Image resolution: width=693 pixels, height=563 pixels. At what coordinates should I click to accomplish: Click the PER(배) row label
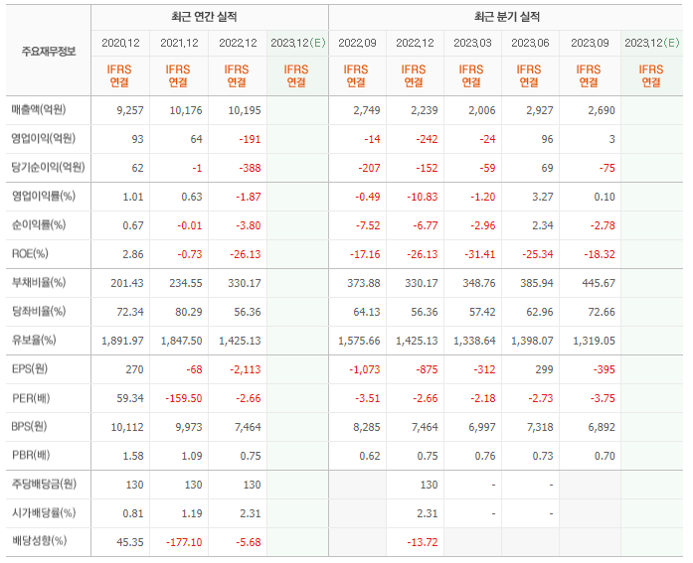tap(31, 398)
